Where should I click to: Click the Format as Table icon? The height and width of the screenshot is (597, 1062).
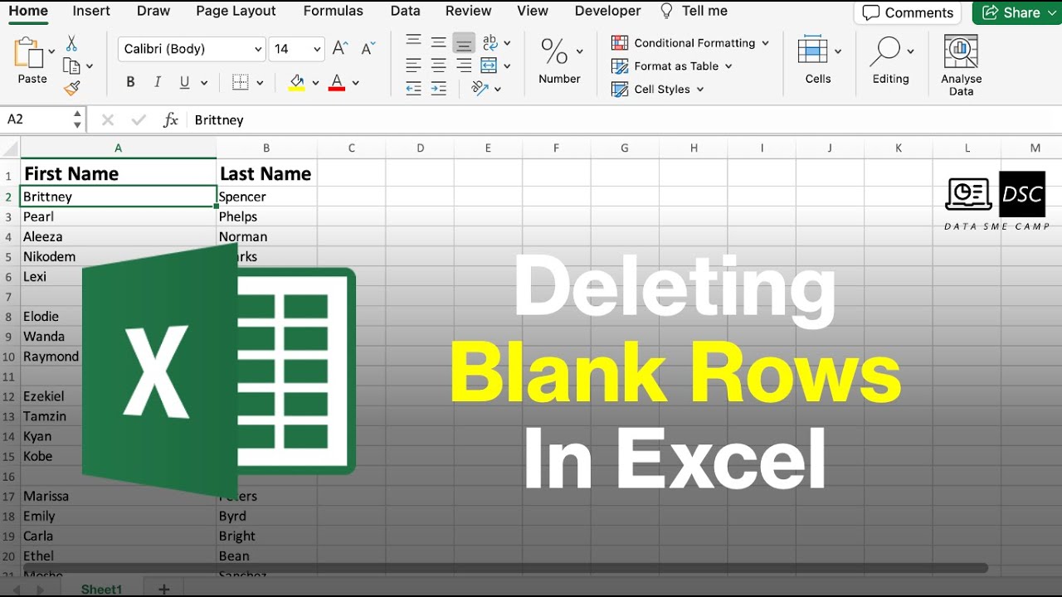click(x=620, y=66)
